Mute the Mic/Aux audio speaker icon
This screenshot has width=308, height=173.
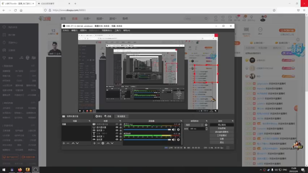click(174, 130)
